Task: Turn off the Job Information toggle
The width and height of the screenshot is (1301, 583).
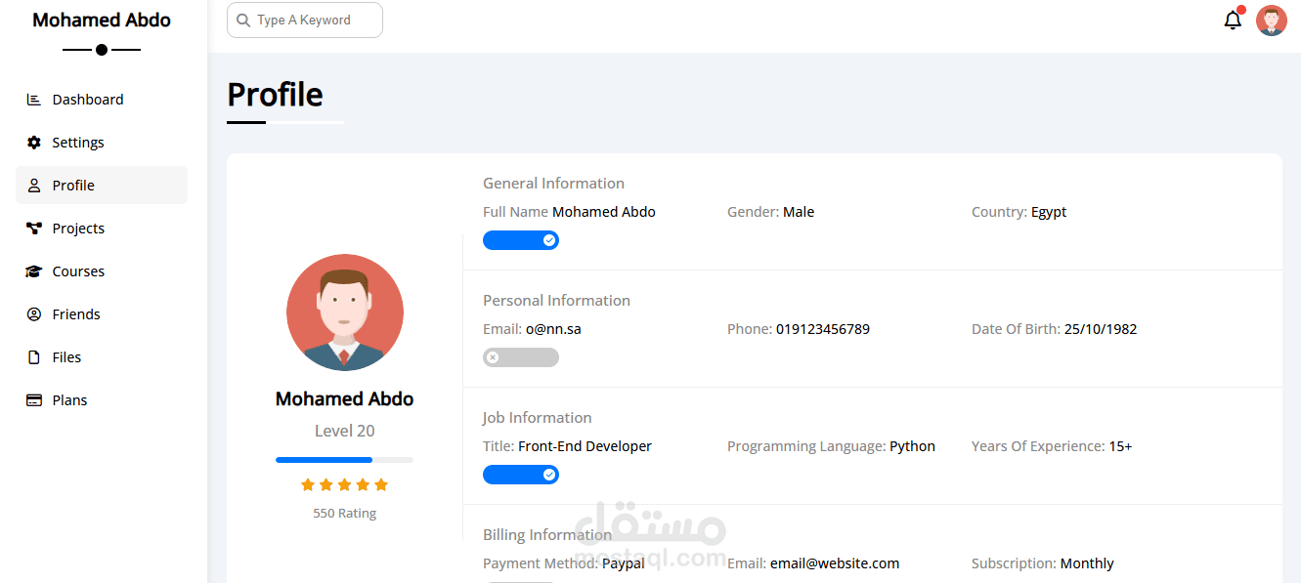Action: [521, 475]
